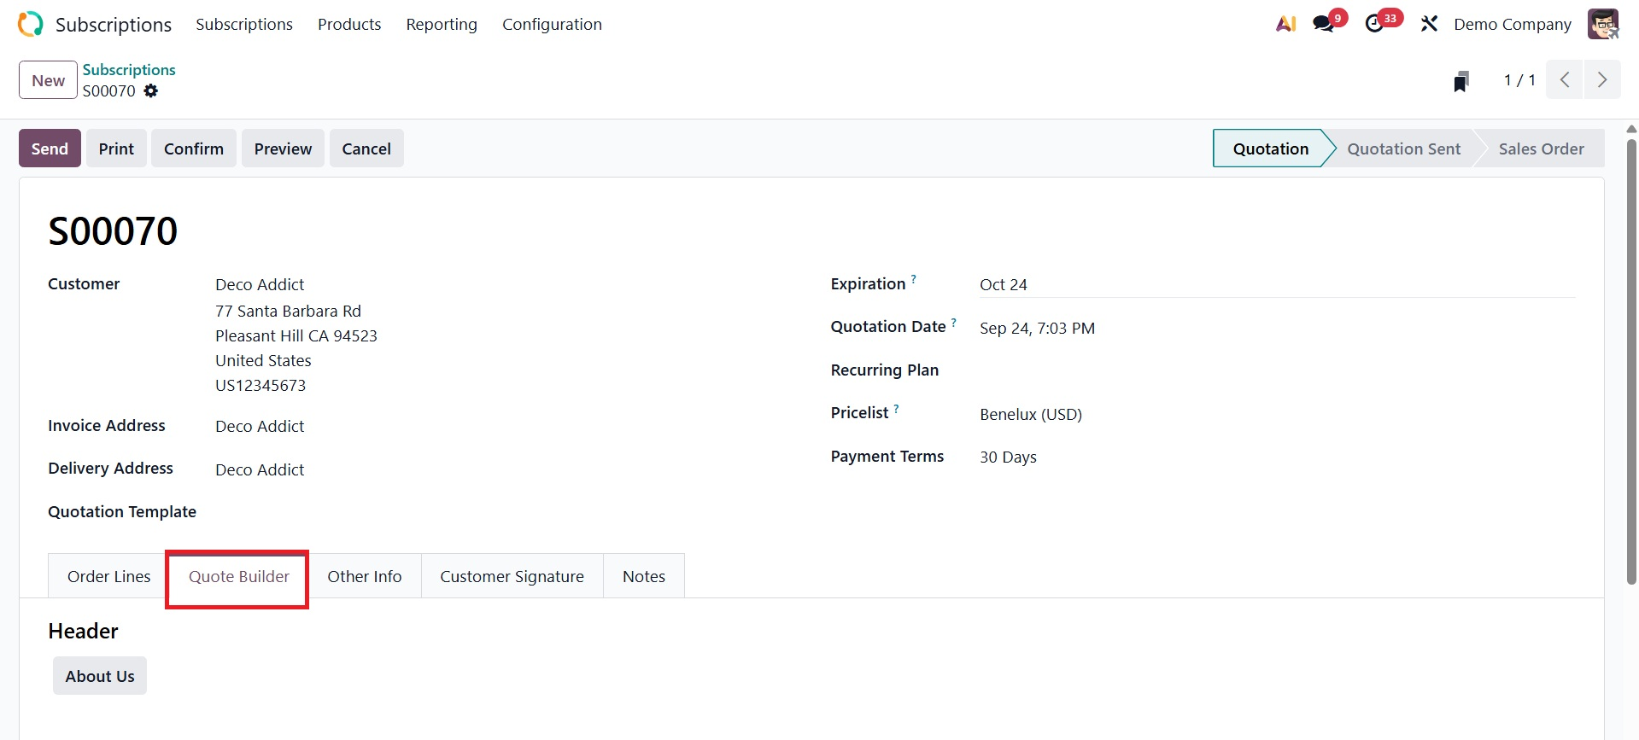Click the Confirm button
This screenshot has width=1639, height=740.
pos(194,149)
